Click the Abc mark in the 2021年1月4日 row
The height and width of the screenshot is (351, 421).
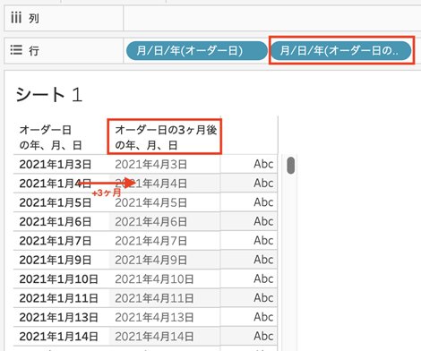(263, 183)
